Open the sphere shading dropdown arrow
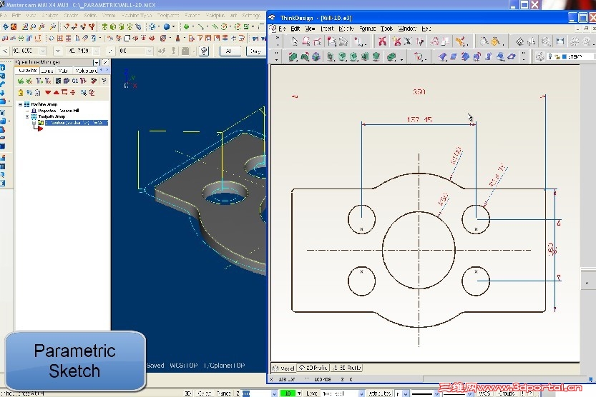This screenshot has height=397, width=596. click(x=173, y=27)
